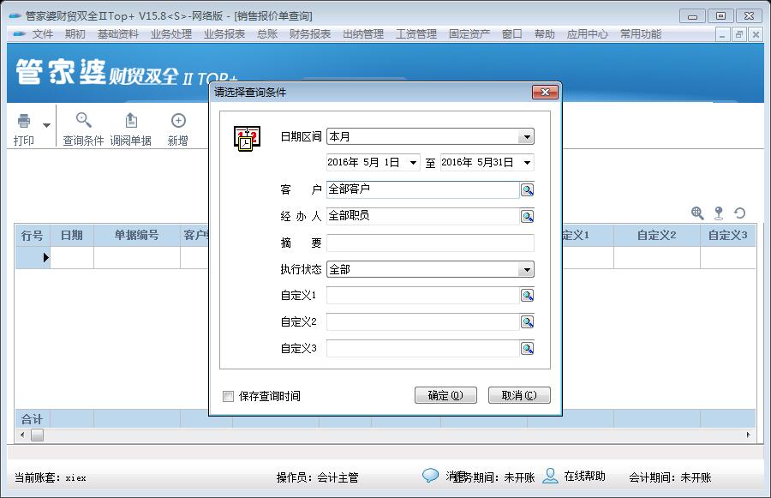Click 会计期间: 未开账 status text
Viewport: 771px width, 498px height.
tap(670, 477)
